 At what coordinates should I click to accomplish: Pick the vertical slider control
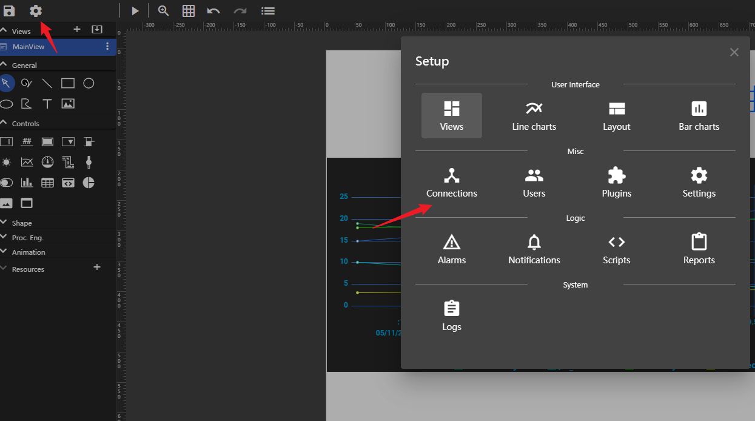pos(89,162)
